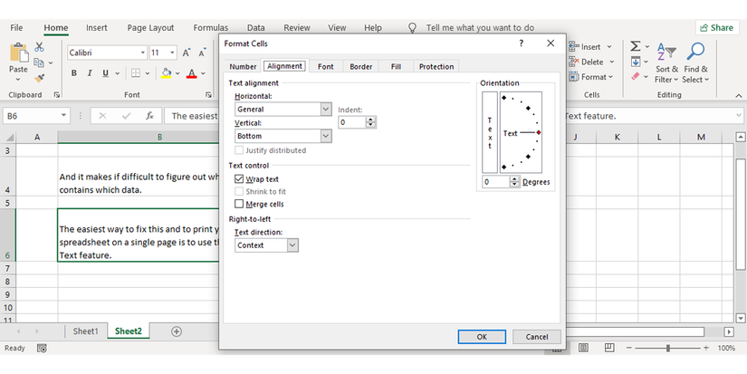Switch to Number tab in dialog
This screenshot has height=374, width=747.
pyautogui.click(x=243, y=67)
